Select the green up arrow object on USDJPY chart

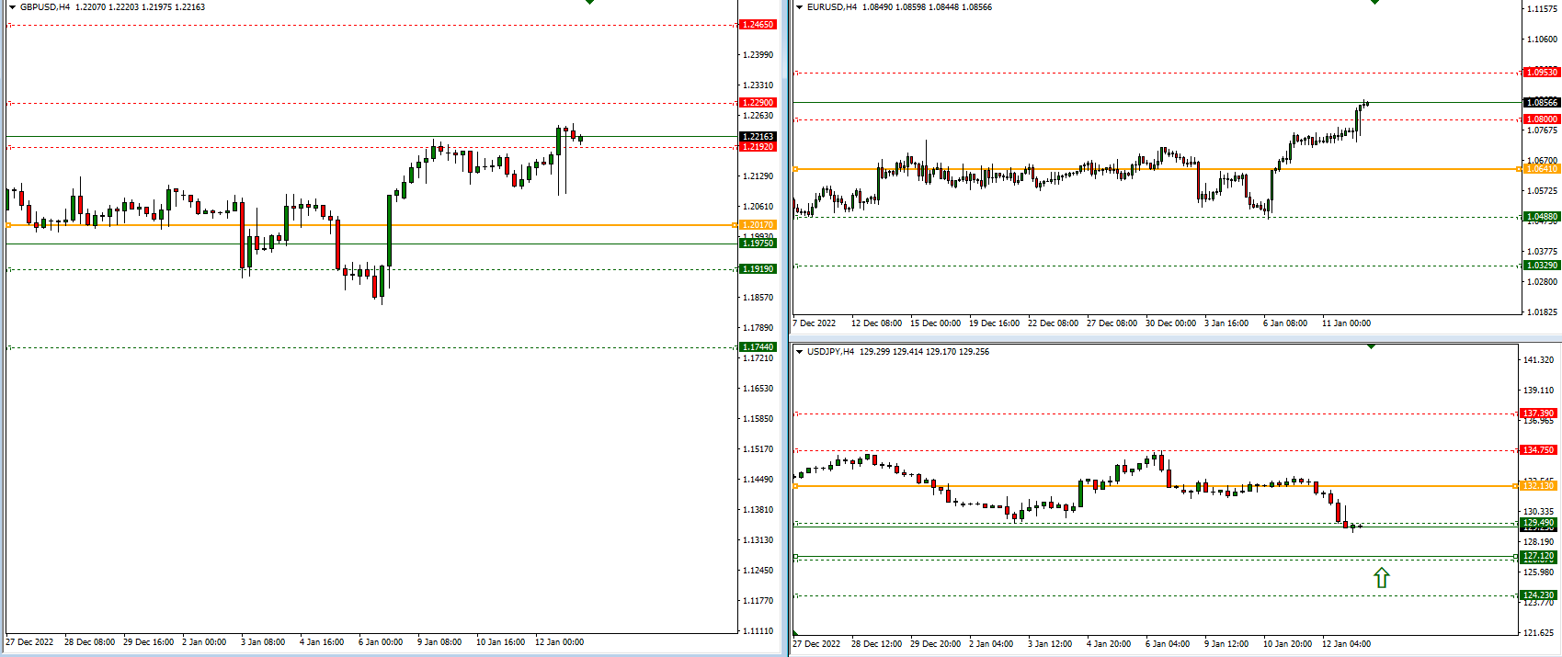(x=1381, y=577)
